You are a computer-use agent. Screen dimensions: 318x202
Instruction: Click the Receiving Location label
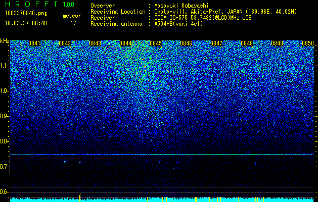(x=118, y=12)
